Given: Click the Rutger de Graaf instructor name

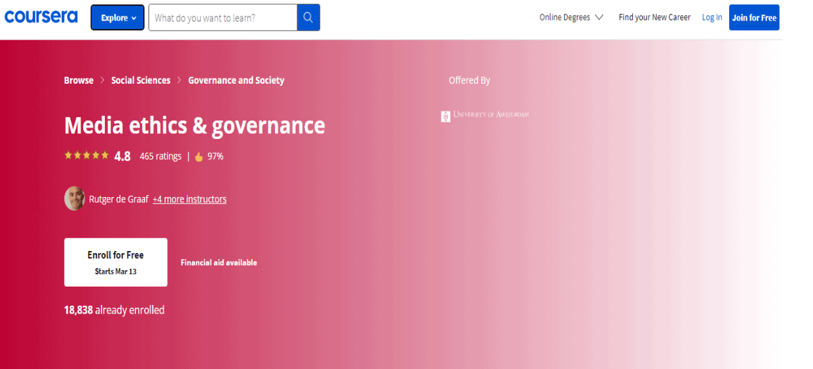Looking at the screenshot, I should tap(119, 199).
